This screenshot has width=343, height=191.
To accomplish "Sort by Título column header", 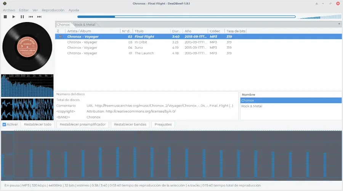I will tap(152, 31).
